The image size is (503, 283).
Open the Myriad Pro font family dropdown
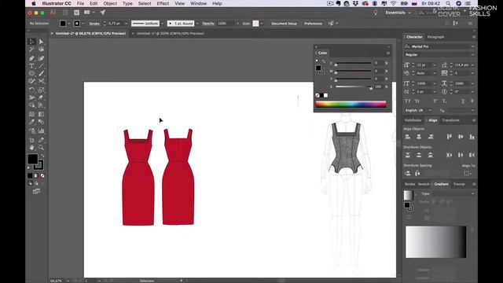[x=473, y=46]
